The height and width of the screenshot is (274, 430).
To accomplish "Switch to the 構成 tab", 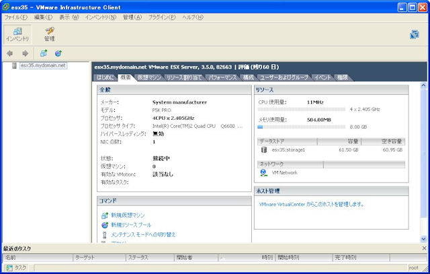I will 248,77.
